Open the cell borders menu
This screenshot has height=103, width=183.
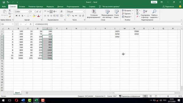(x=28, y=16)
